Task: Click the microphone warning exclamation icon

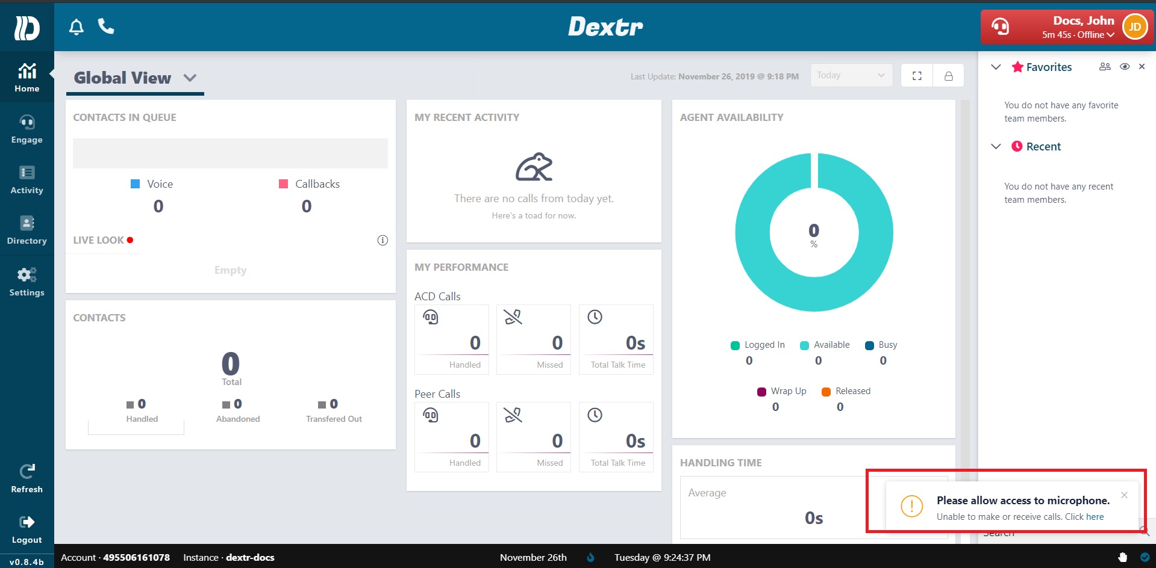Action: coord(911,506)
